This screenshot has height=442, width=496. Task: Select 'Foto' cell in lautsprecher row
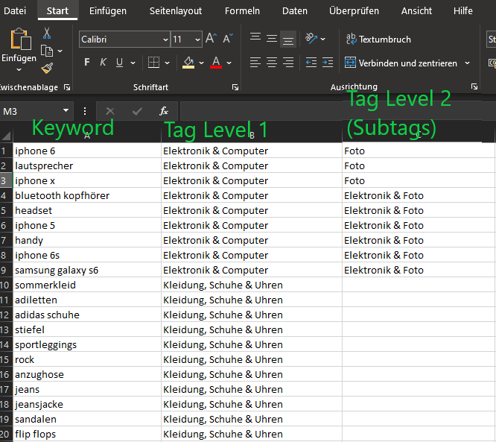419,165
